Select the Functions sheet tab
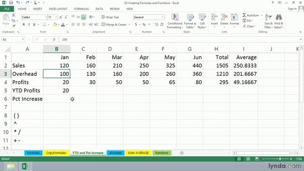The image size is (304, 171). 162,153
